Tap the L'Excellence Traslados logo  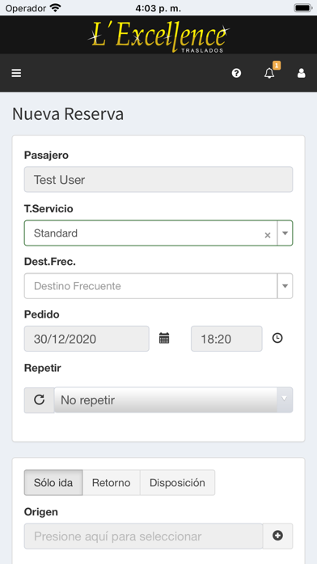(x=158, y=36)
